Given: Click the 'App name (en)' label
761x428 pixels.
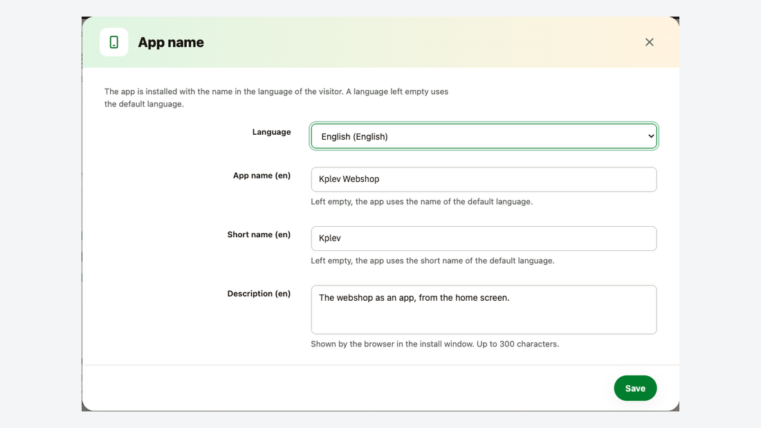Looking at the screenshot, I should click(262, 176).
